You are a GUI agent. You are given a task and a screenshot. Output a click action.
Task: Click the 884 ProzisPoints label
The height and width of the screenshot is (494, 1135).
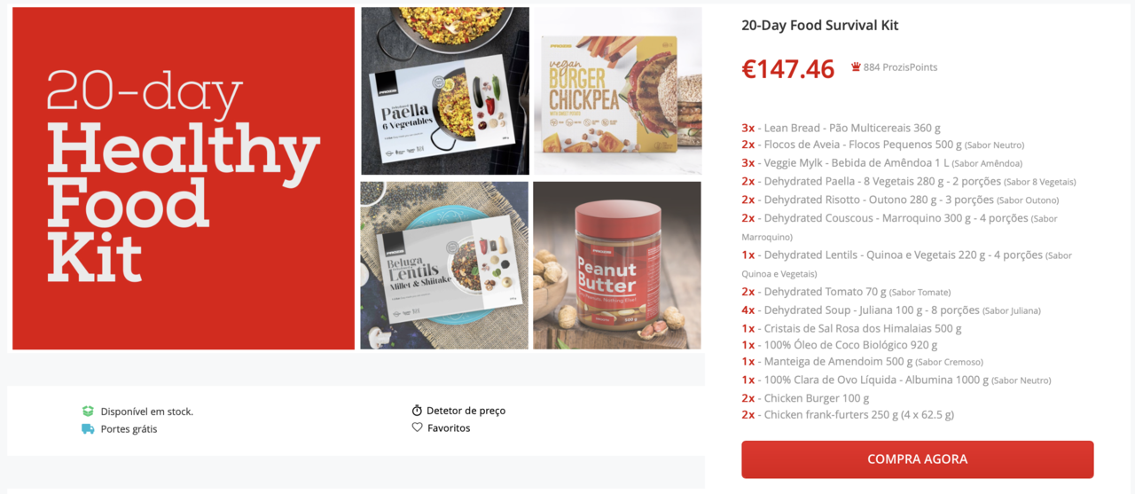click(x=900, y=67)
